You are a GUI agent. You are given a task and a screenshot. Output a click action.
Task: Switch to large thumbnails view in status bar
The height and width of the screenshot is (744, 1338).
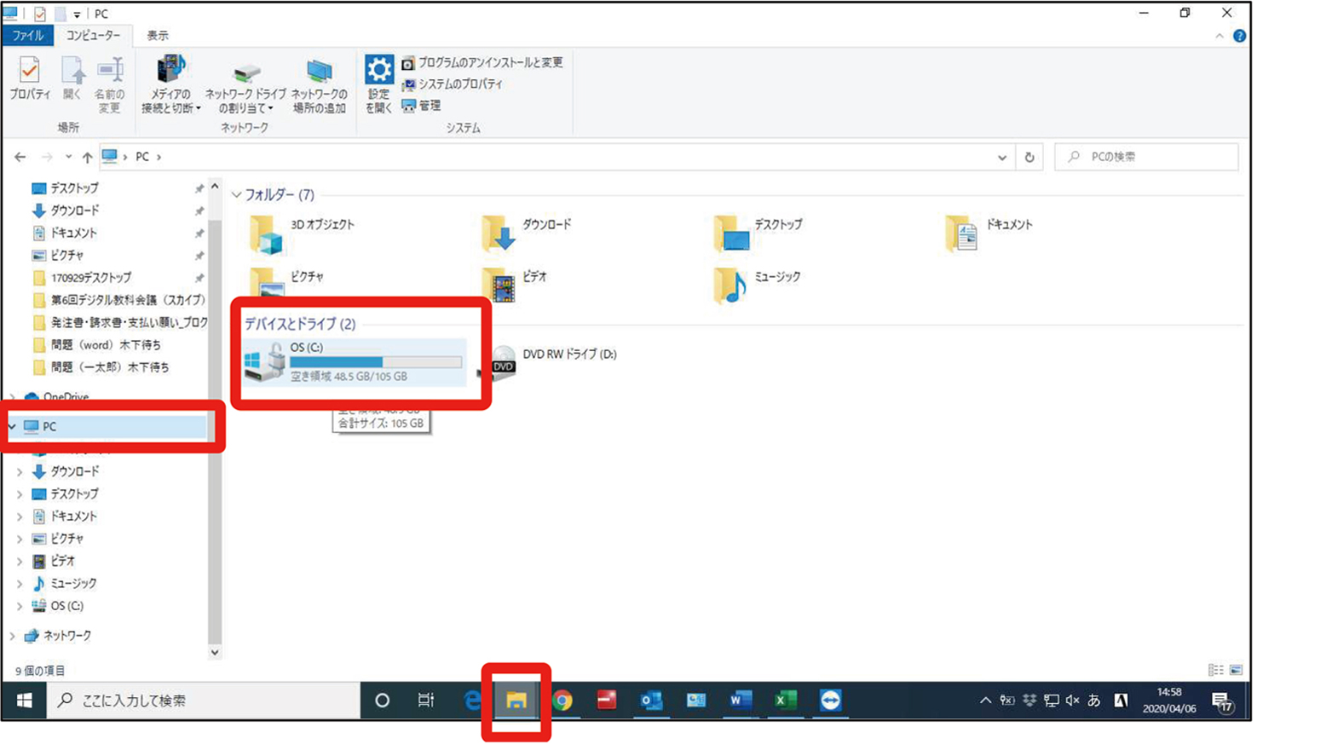click(x=1236, y=670)
